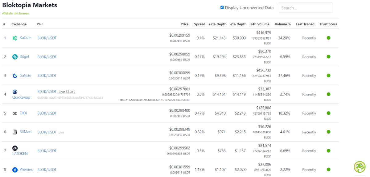The height and width of the screenshot is (177, 370).
Task: Sort by the 24h Volume column header
Action: coord(260,24)
